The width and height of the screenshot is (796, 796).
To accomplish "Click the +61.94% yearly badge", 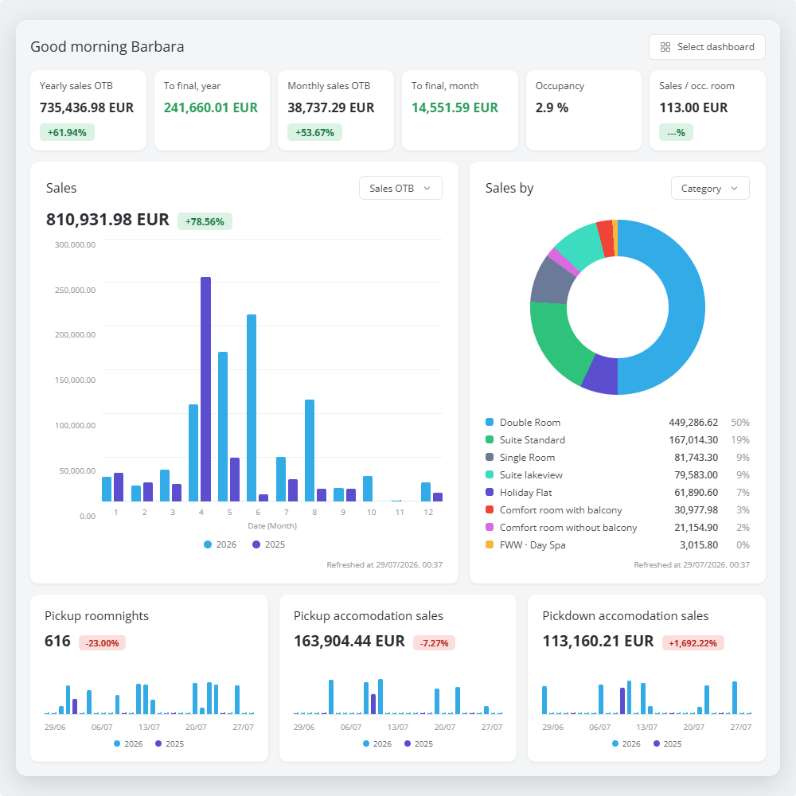I will [x=67, y=132].
